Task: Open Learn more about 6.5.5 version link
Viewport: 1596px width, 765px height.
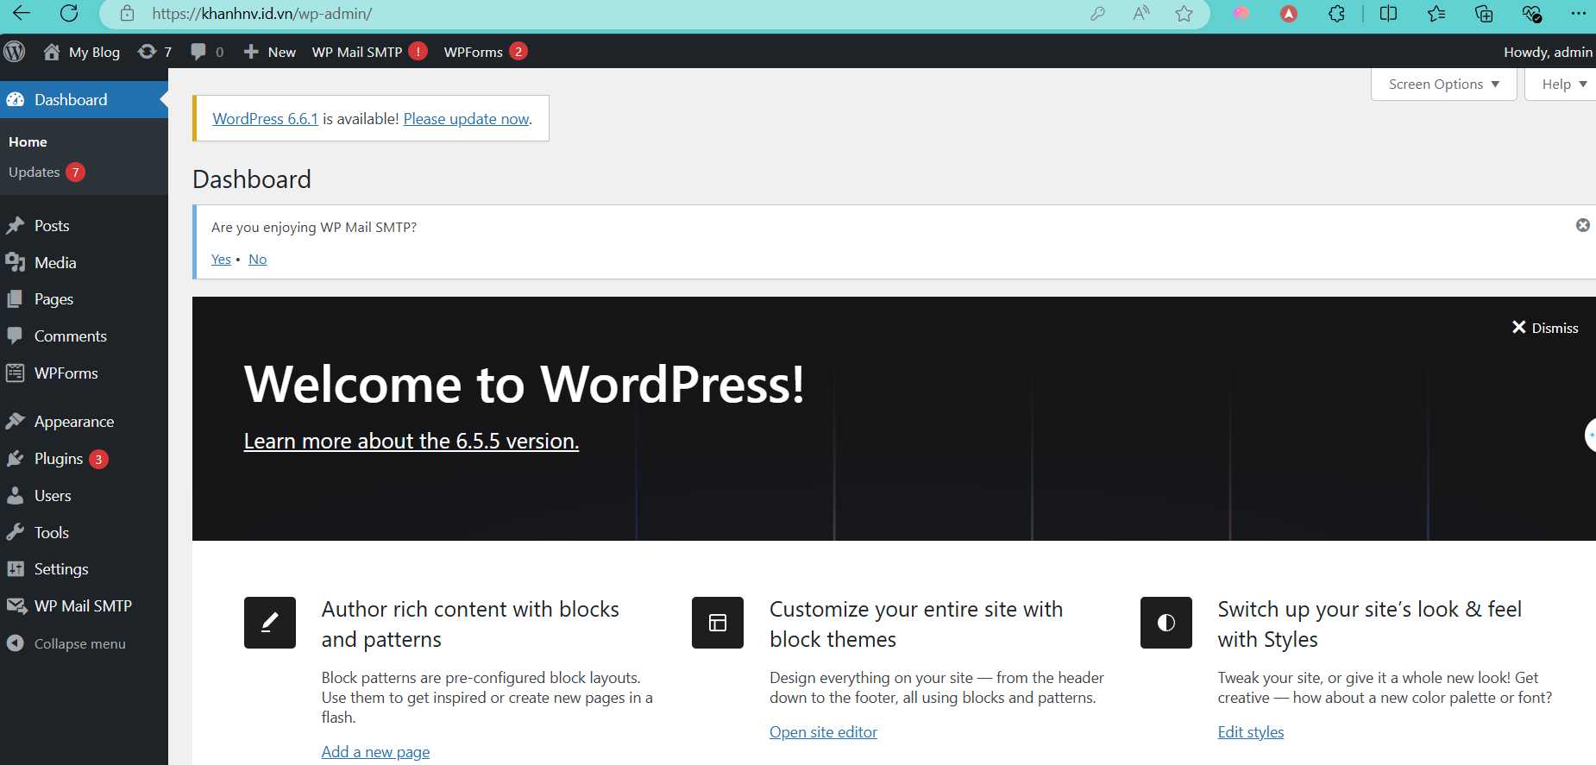Action: pyautogui.click(x=412, y=442)
